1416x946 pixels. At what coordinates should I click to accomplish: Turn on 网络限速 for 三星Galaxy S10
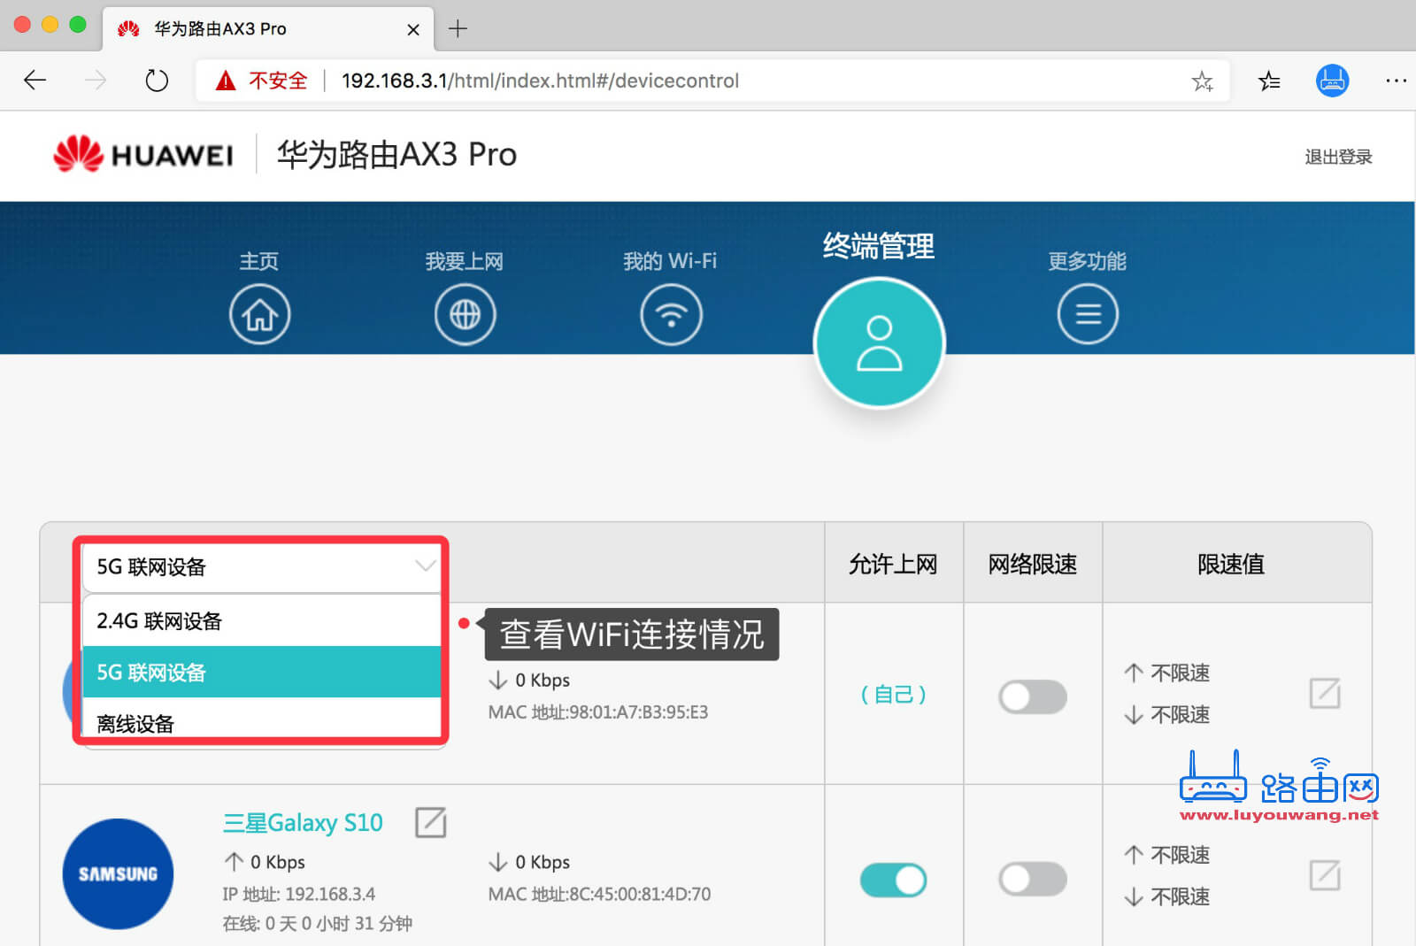[x=1032, y=880]
